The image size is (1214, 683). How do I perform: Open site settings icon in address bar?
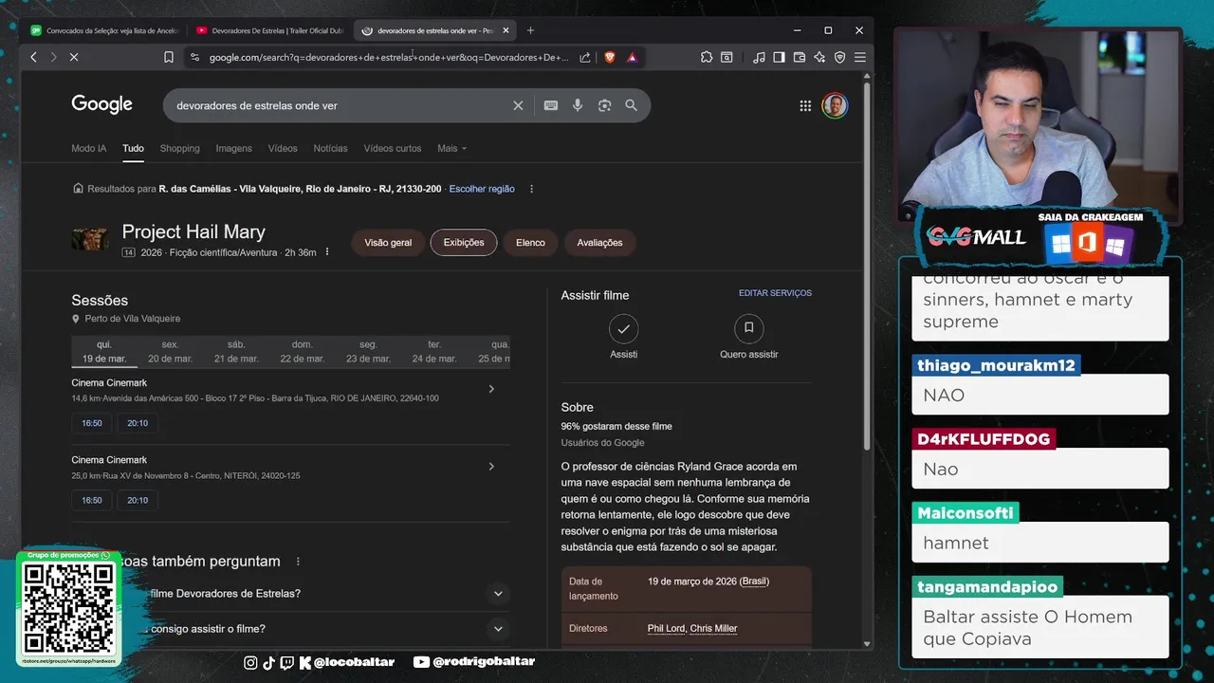pos(195,58)
